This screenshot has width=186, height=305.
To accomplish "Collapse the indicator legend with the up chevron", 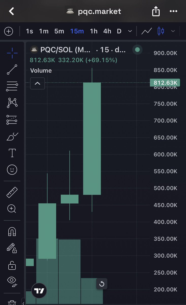I will click(38, 83).
